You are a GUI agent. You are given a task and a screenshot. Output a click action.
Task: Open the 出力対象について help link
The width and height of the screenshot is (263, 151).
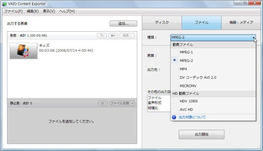tap(192, 117)
